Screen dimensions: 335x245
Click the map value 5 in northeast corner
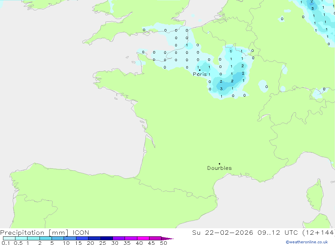click(x=313, y=9)
